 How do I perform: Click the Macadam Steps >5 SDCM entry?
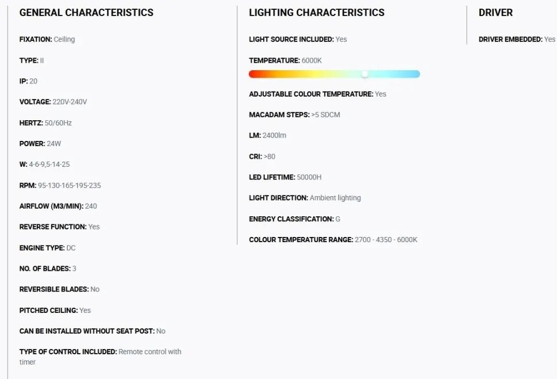pyautogui.click(x=294, y=115)
